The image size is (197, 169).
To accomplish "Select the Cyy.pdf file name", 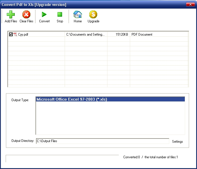I will tap(23, 34).
